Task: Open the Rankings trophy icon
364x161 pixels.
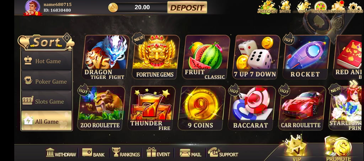Action: click(126, 153)
